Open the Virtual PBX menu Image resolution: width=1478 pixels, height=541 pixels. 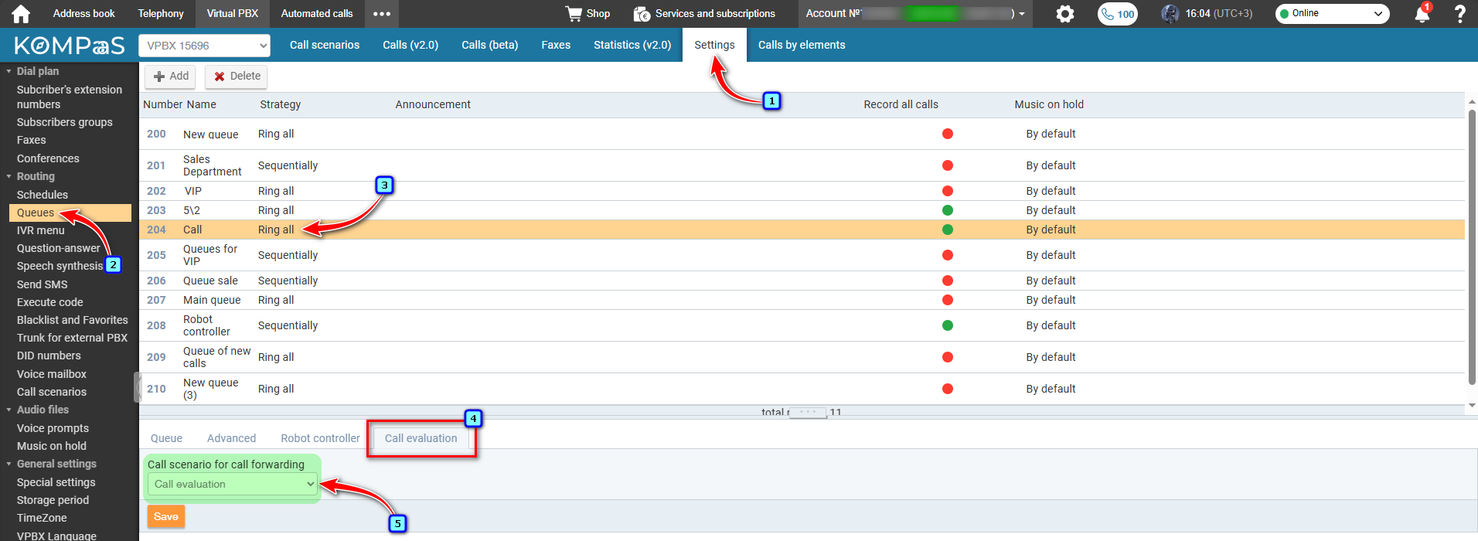233,13
